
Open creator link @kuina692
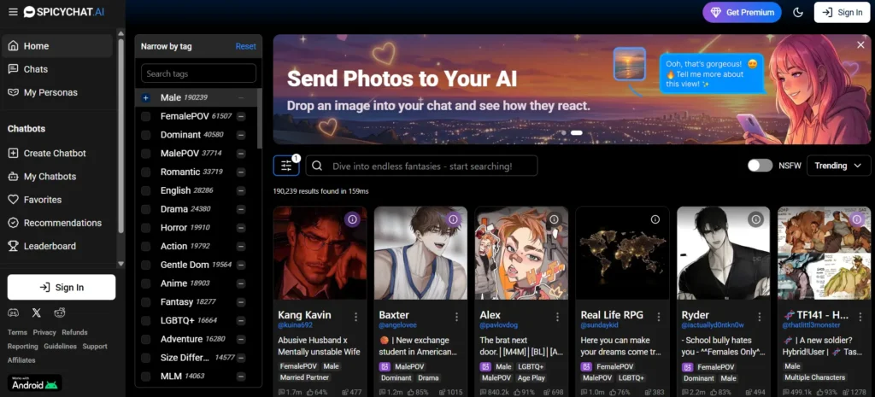(295, 325)
